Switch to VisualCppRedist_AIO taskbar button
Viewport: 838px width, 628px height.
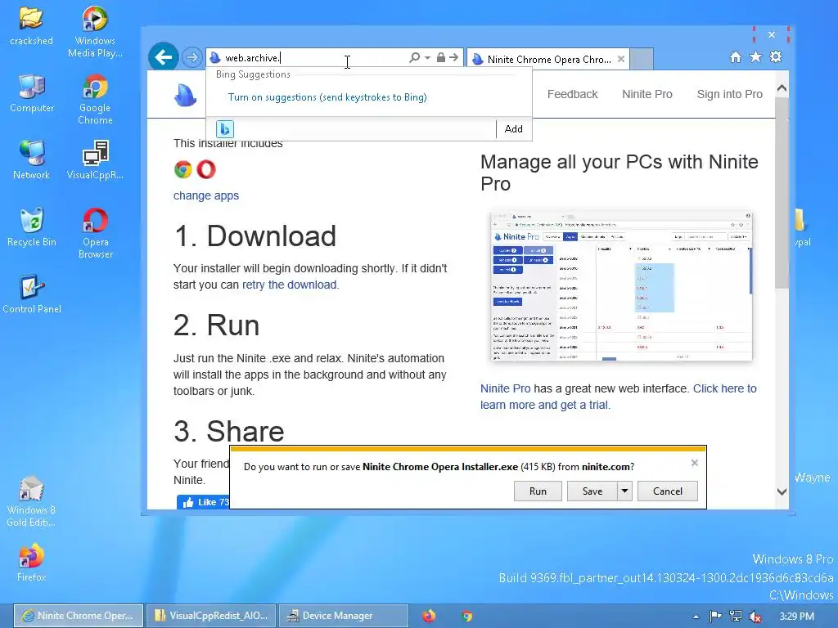click(211, 616)
